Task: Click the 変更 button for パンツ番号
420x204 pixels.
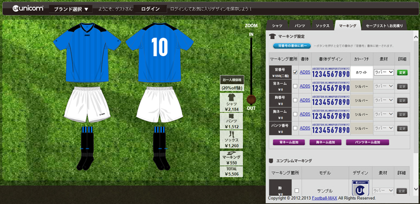Action: point(402,128)
